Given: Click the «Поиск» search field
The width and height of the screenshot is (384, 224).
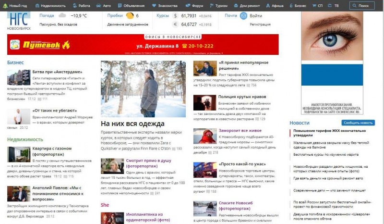Looking at the screenshot, I should click(365, 6).
